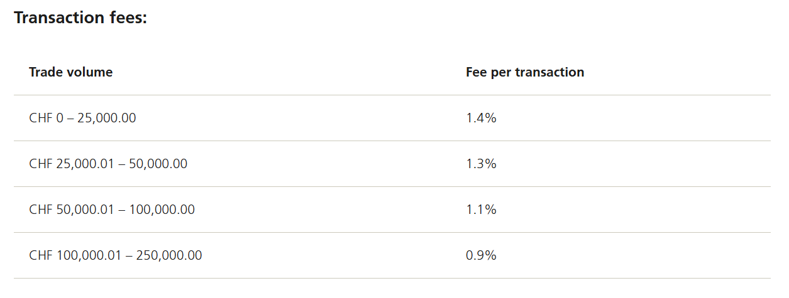Click the 1.4% fee value
This screenshot has height=298, width=789.
click(x=481, y=118)
